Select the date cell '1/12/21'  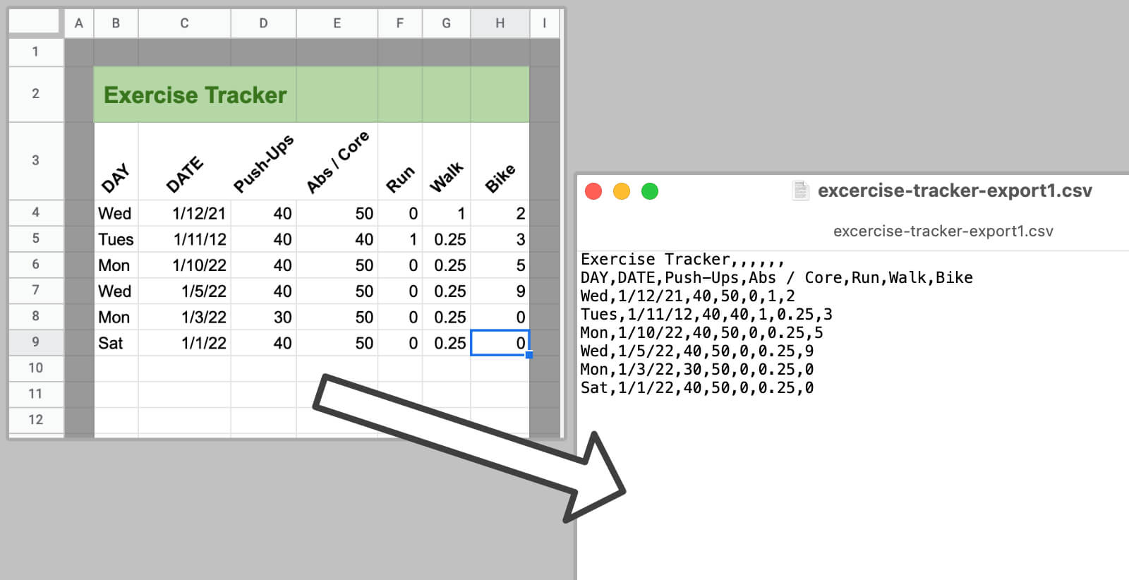[x=185, y=213]
